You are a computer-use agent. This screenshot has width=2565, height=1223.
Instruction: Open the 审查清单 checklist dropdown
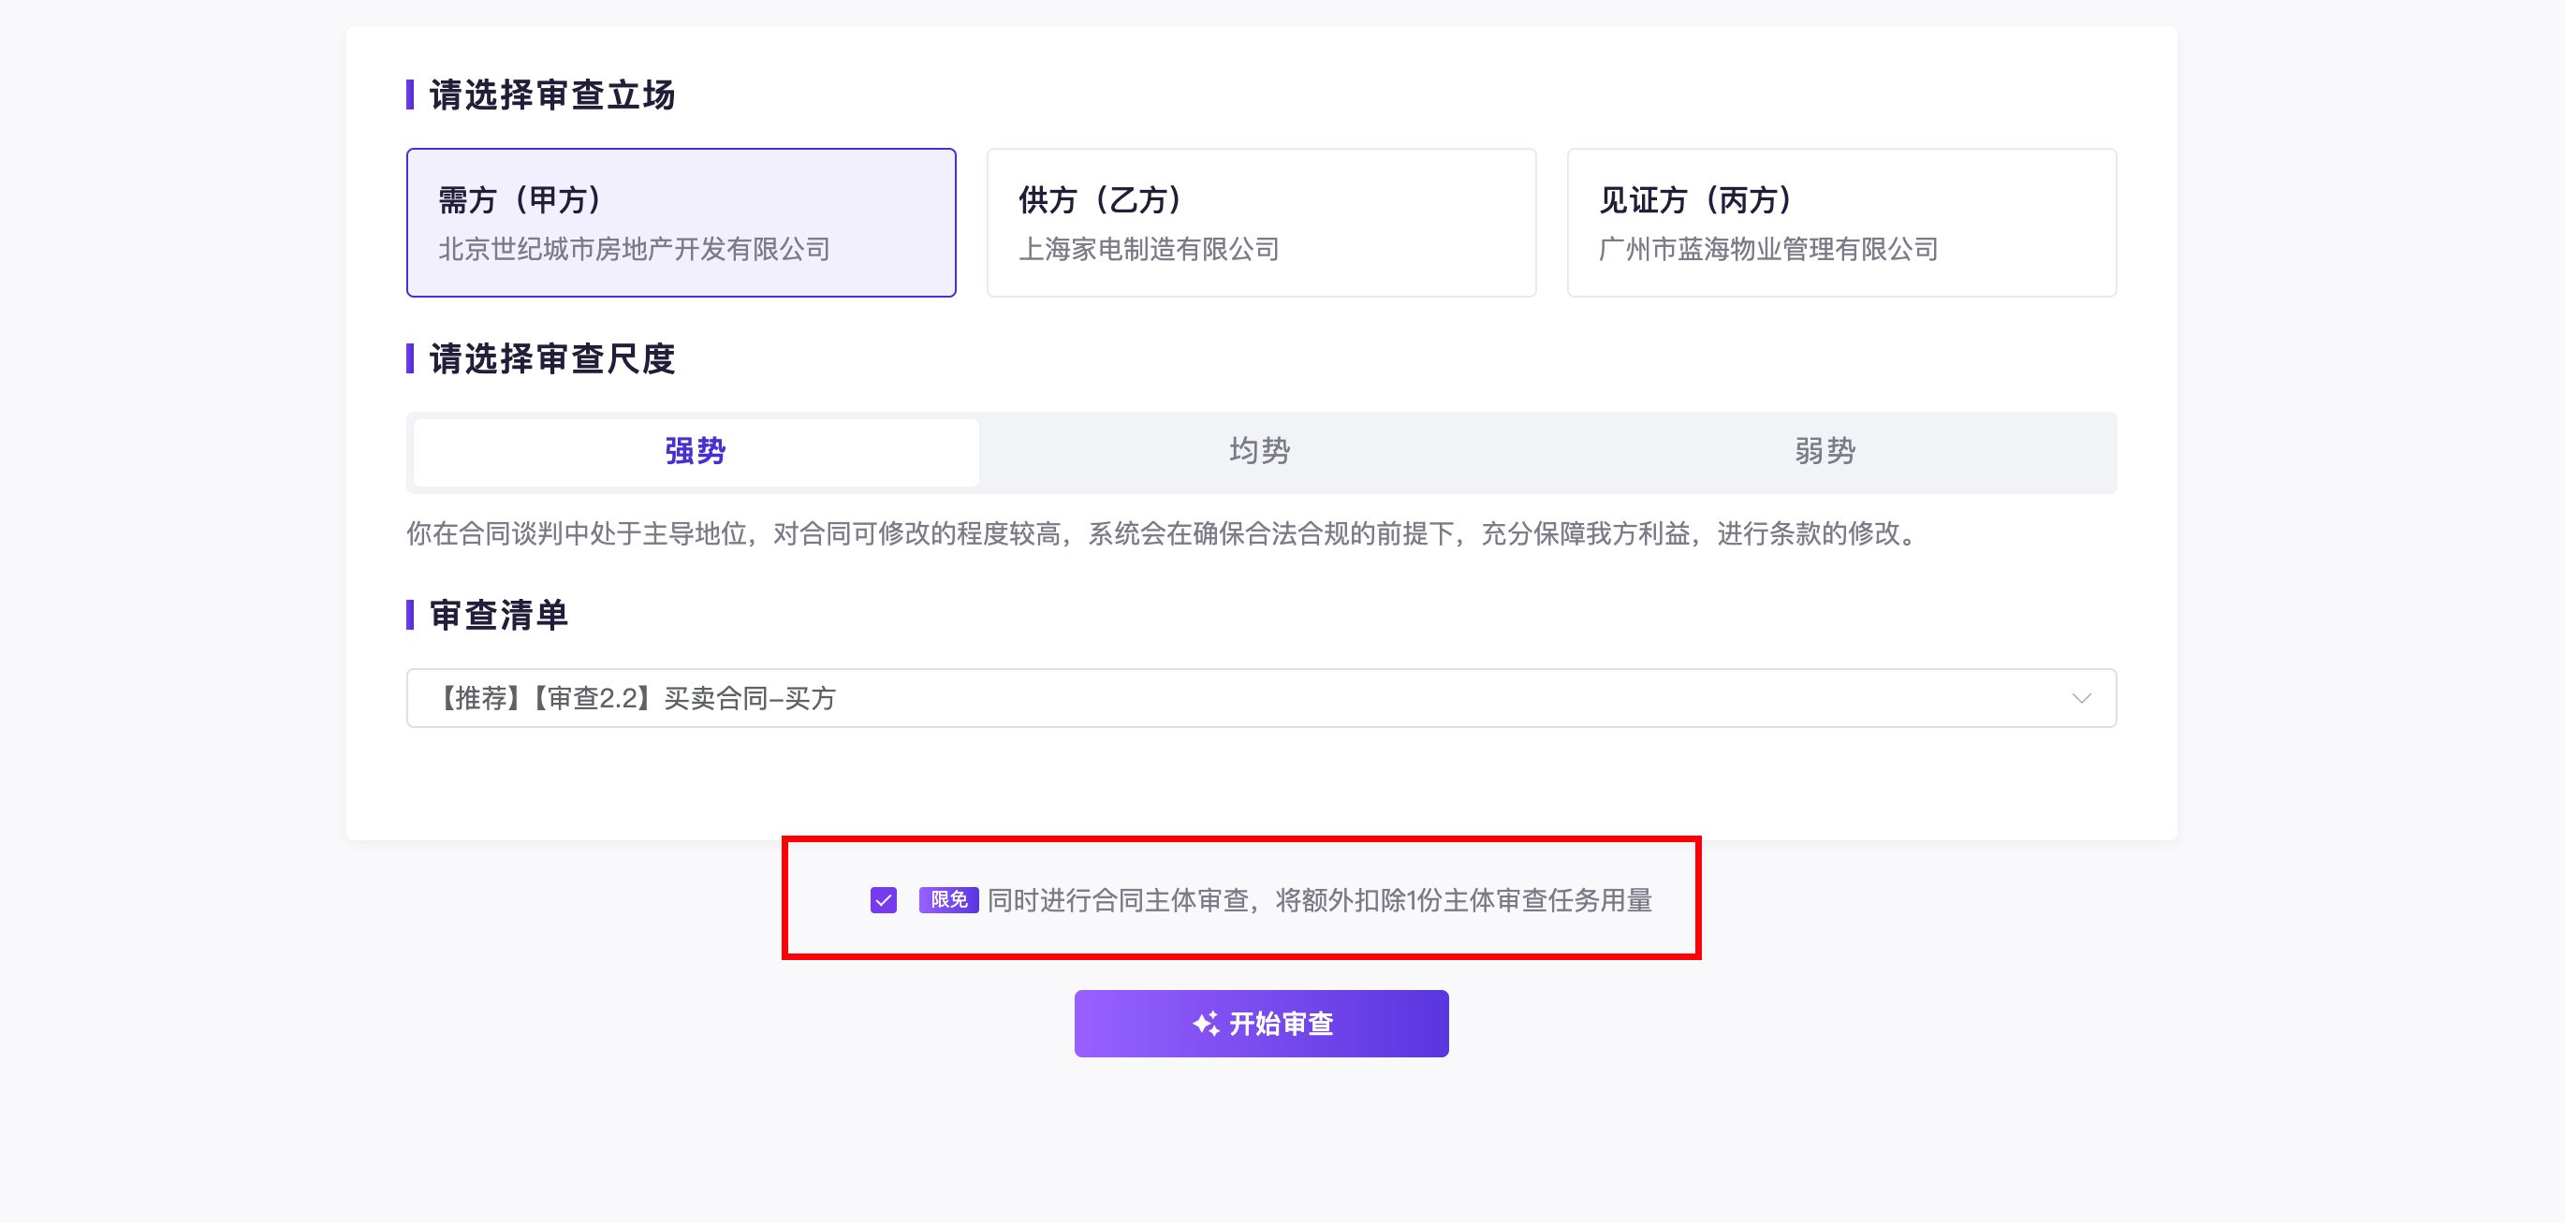tap(1261, 697)
